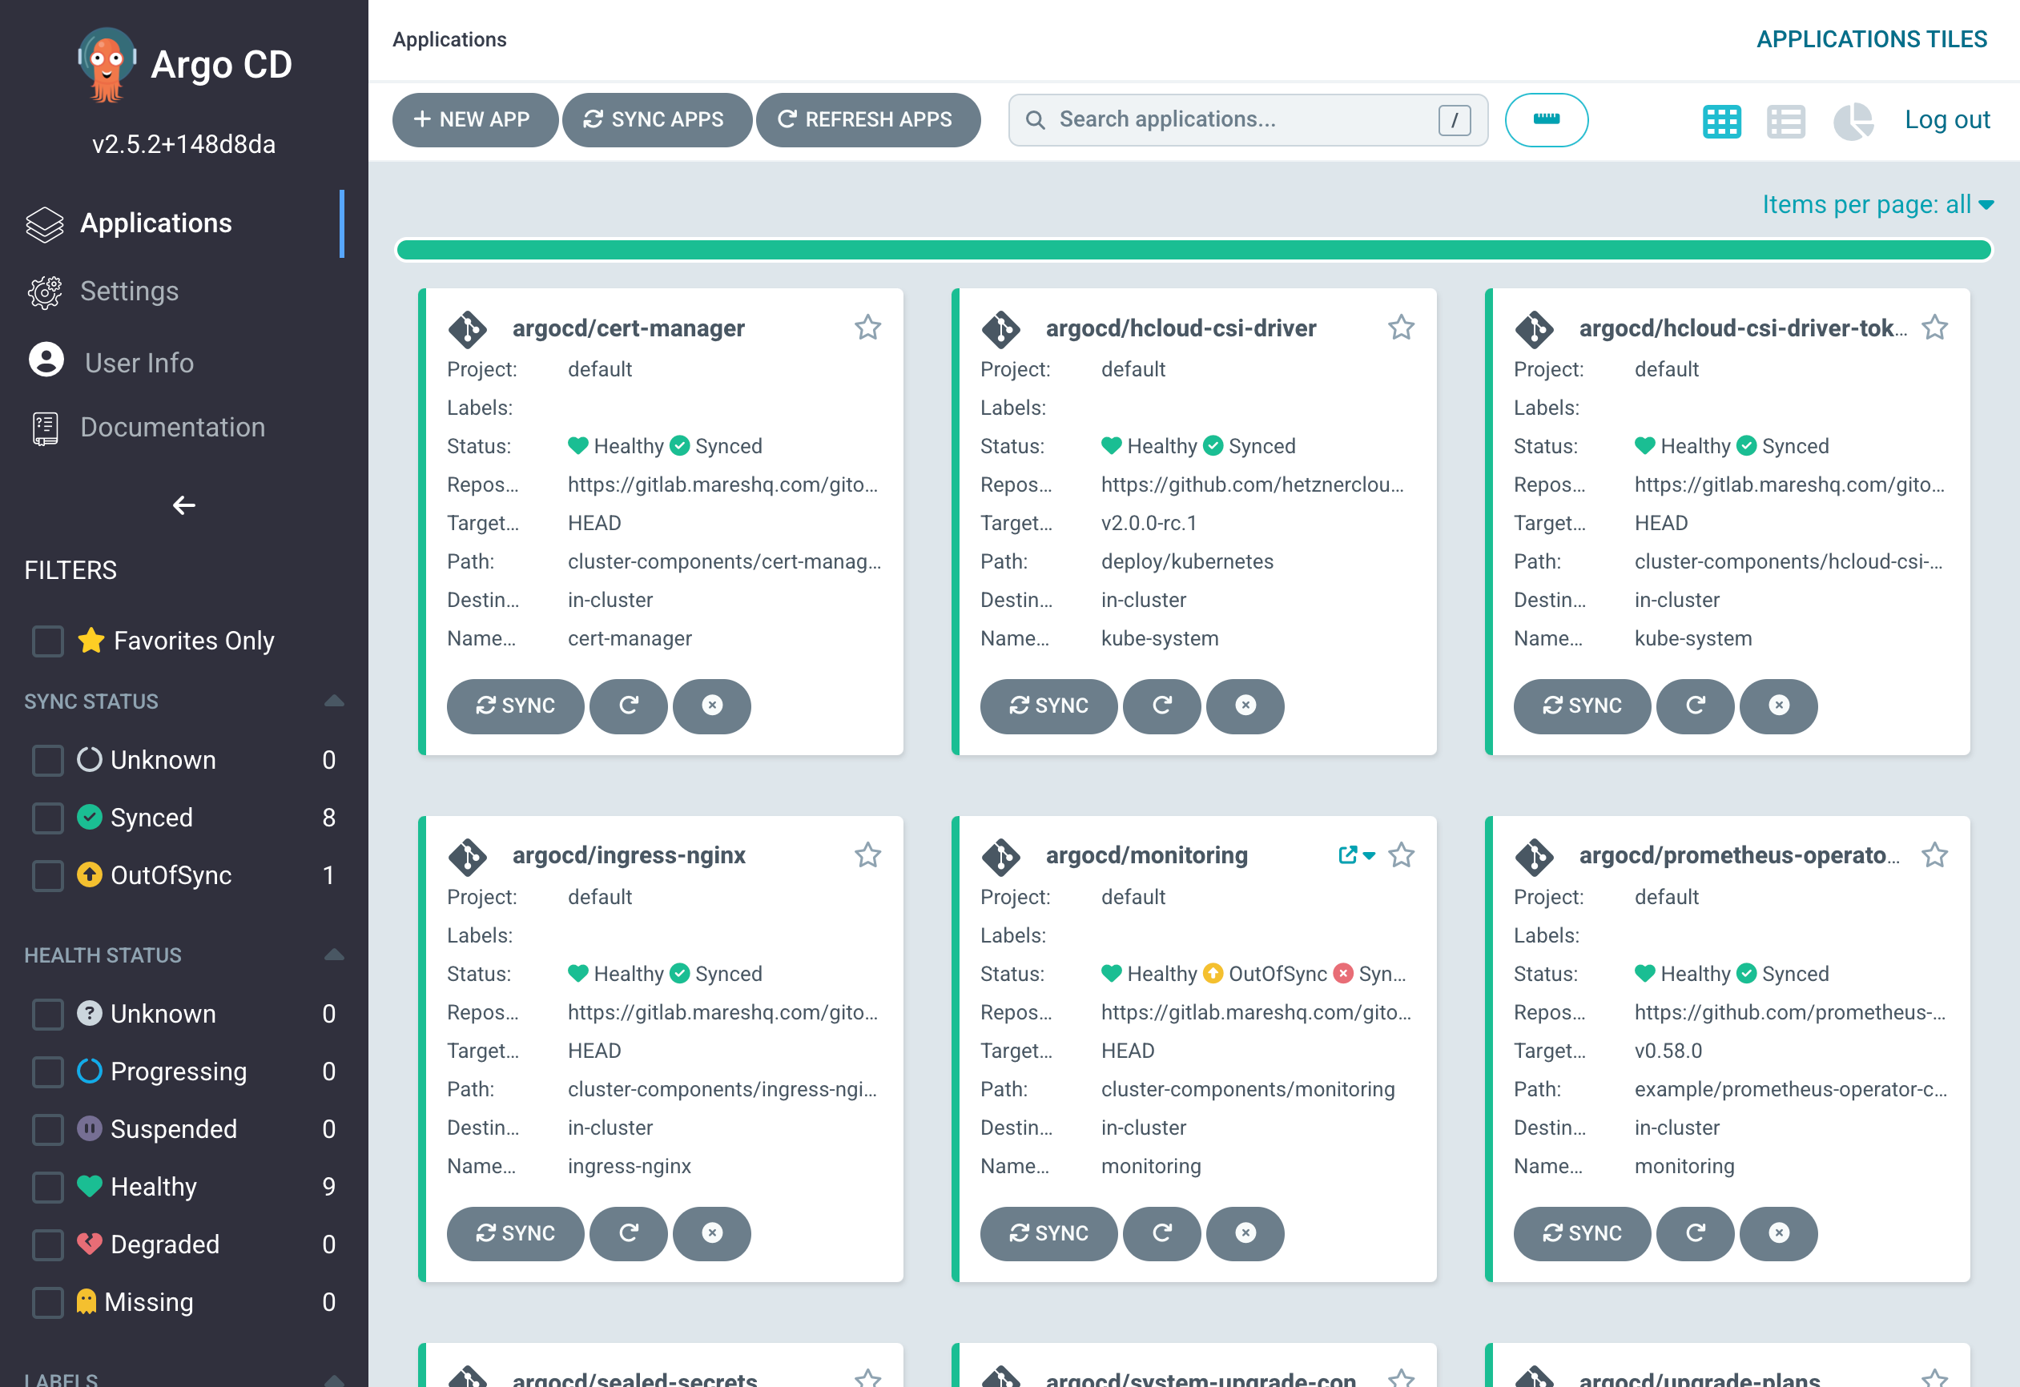Open the Items per page dropdown
The width and height of the screenshot is (2020, 1387).
[x=1877, y=204]
